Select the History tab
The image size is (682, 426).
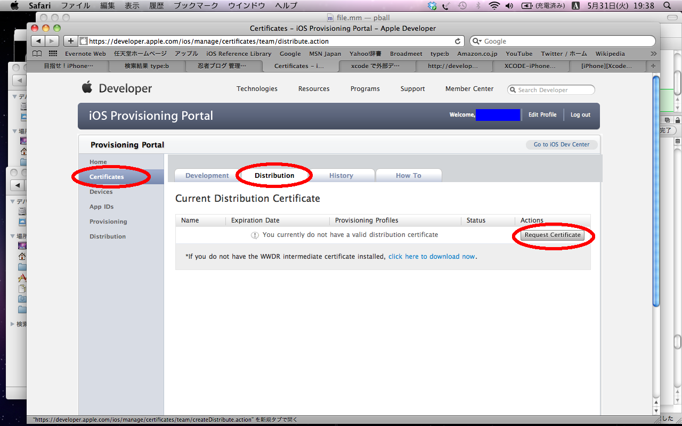pos(341,176)
